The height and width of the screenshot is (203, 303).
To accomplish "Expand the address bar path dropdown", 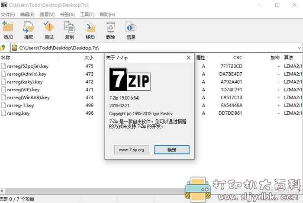I will tap(300, 48).
